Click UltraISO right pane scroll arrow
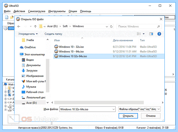Viewport: 178px width, 132px height. [x=173, y=74]
